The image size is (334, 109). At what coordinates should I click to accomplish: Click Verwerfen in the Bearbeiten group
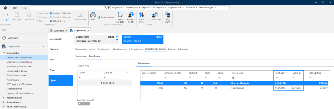click(42, 13)
